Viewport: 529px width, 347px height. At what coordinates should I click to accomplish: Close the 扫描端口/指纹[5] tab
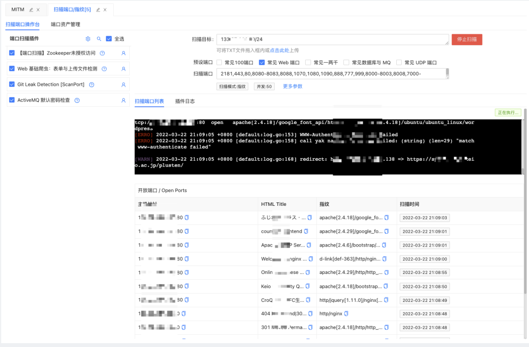[x=105, y=10]
